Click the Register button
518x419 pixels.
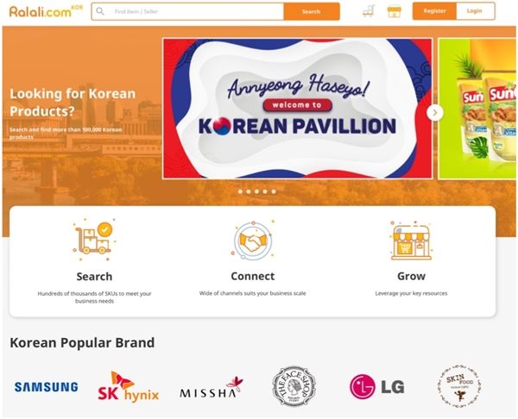(434, 11)
